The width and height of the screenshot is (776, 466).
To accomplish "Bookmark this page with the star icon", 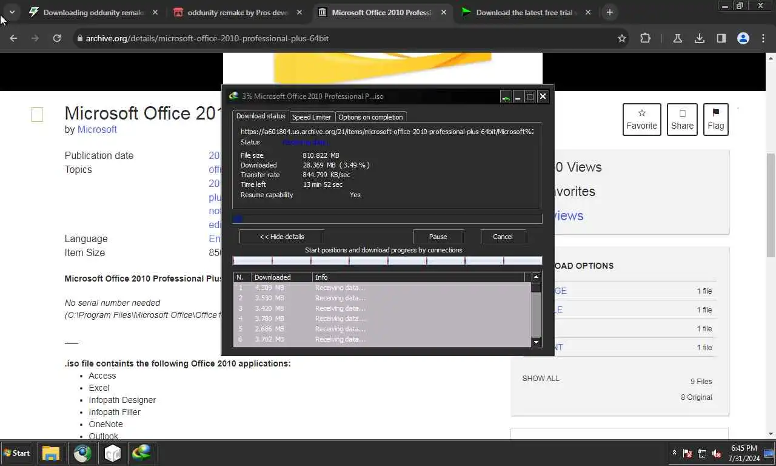I will (x=621, y=38).
